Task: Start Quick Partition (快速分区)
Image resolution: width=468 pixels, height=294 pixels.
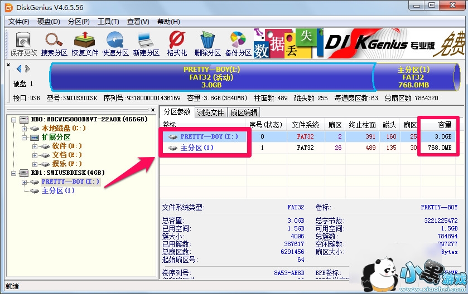Action: coord(115,44)
